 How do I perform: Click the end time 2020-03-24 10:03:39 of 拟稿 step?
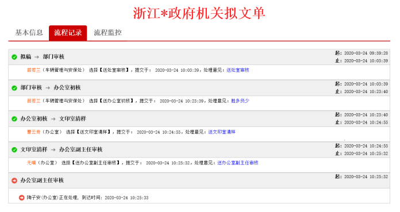pos(366,61)
